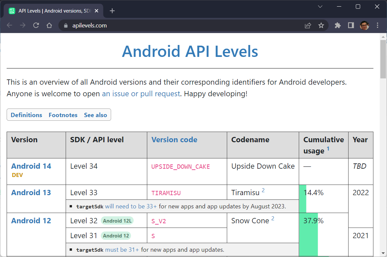
Task: Click the scrollbar down arrow
Action: (383, 253)
